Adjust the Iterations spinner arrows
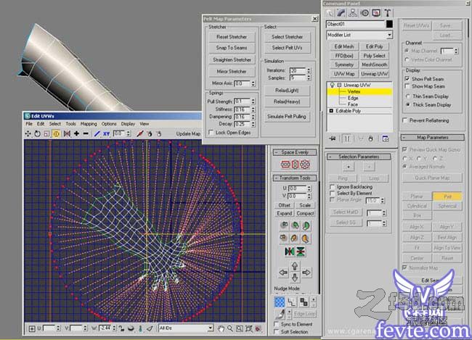The width and height of the screenshot is (472, 340). coord(308,70)
